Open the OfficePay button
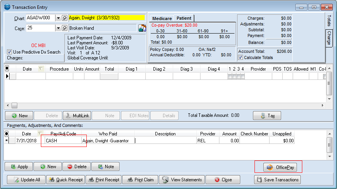The height and width of the screenshot is (189, 337). (x=280, y=167)
